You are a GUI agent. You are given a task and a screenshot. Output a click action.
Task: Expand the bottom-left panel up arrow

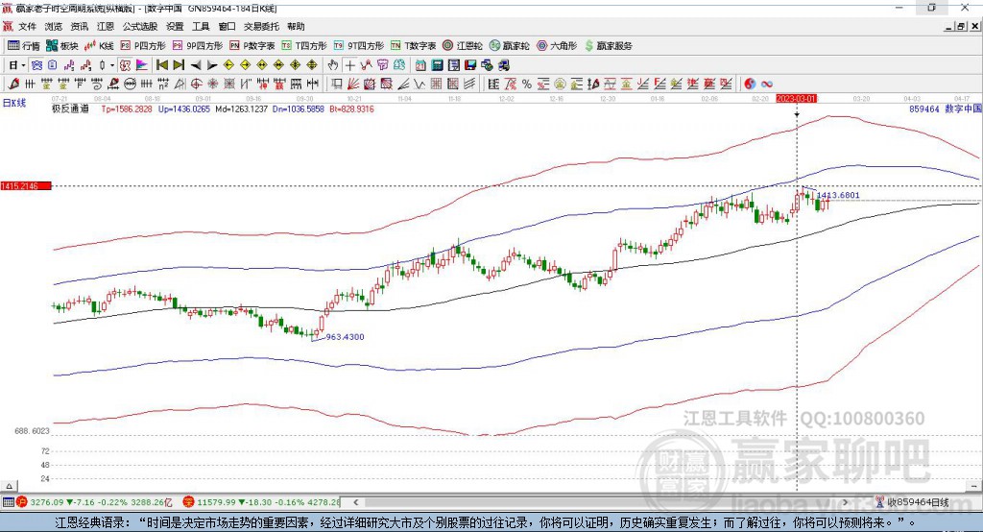9,486
